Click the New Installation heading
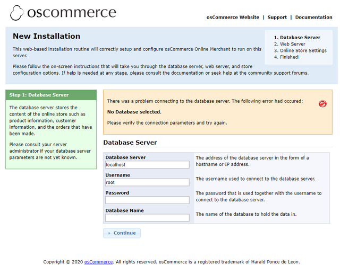The width and height of the screenshot is (340, 265). (46, 36)
